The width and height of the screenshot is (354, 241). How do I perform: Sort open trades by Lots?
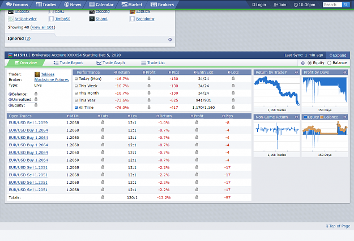(105, 116)
